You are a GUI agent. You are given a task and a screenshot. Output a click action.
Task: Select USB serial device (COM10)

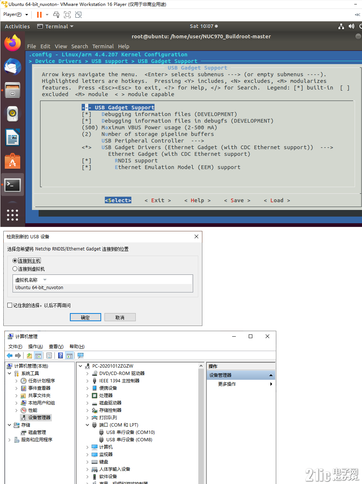[131, 432]
